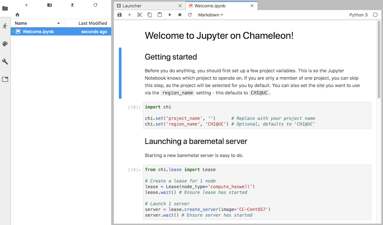Paste cells from the clipboard
This screenshot has height=225, width=383.
point(160,15)
